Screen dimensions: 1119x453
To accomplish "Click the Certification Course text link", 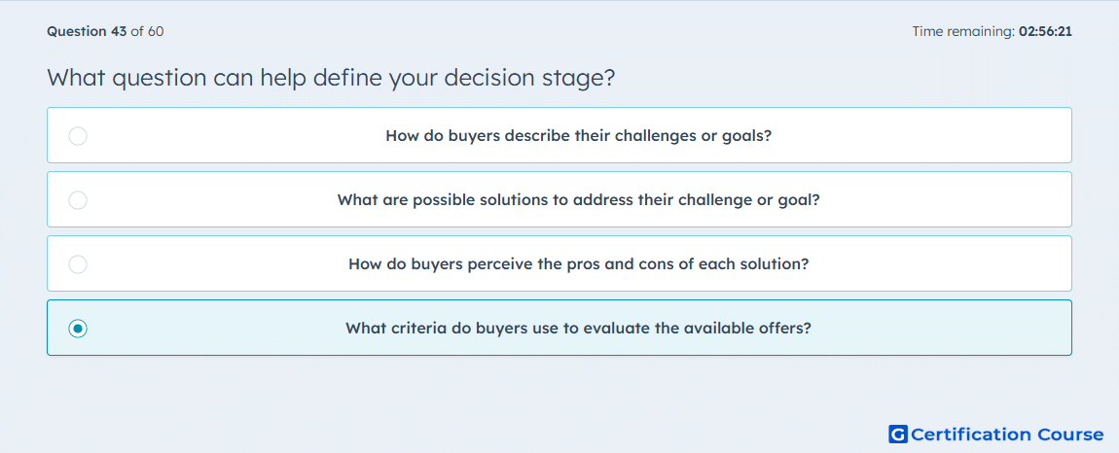I will pyautogui.click(x=1007, y=434).
